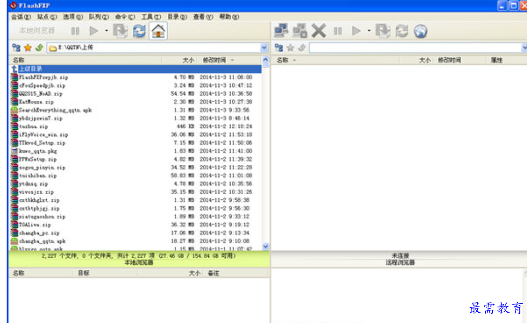
Task: Select the 上级目录 parent directory row
Action: [x=136, y=69]
